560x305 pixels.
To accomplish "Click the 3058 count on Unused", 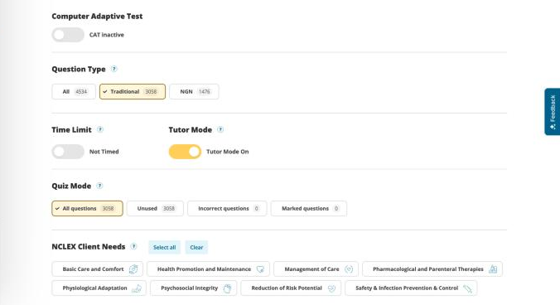I will click(x=169, y=209).
